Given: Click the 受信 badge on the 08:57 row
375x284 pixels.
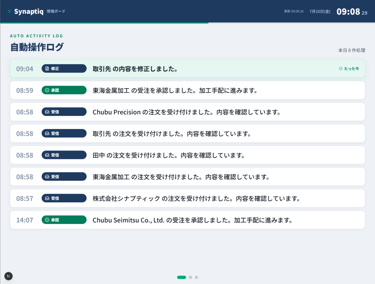Looking at the screenshot, I should [64, 198].
